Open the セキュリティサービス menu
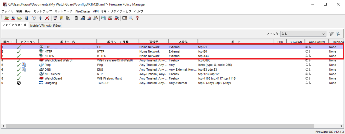 click(116, 11)
